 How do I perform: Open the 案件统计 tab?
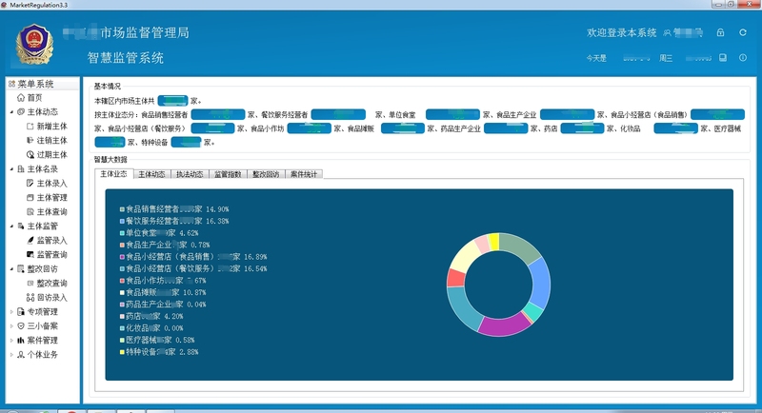(x=304, y=174)
